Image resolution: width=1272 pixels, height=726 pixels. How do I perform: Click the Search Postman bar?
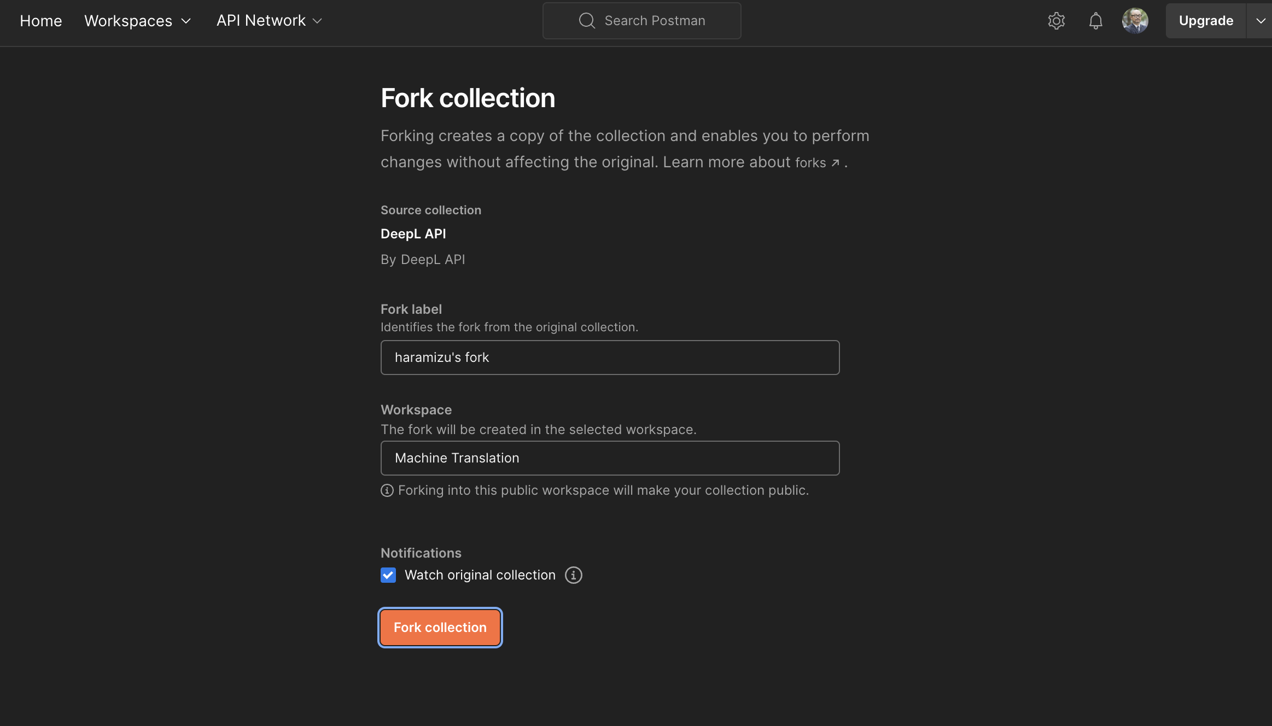[x=642, y=20]
